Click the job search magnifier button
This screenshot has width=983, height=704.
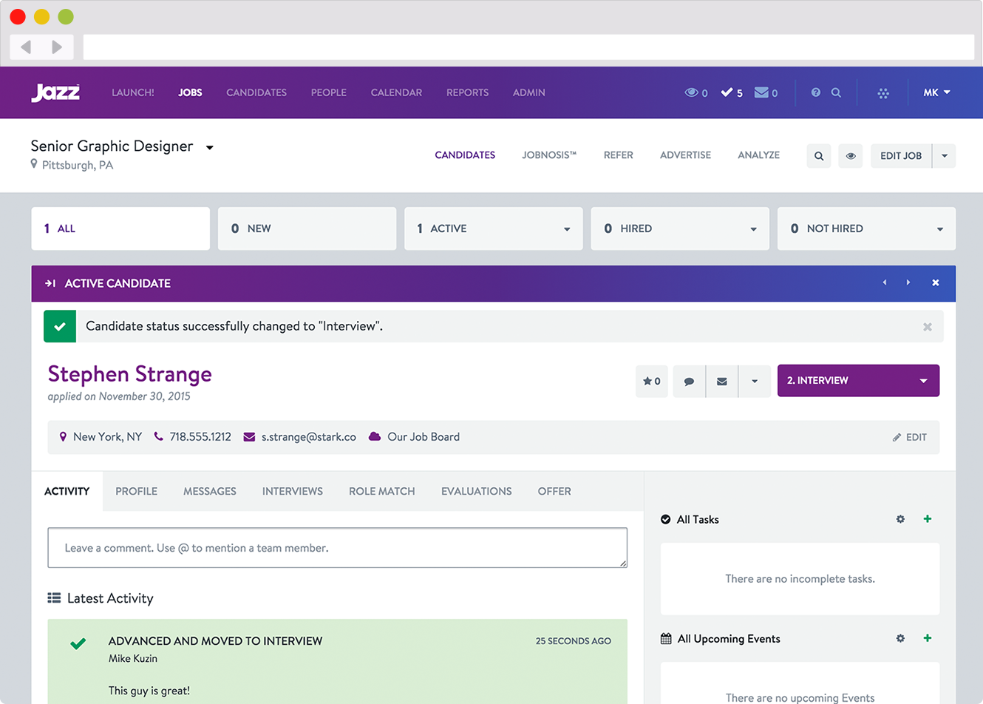point(819,156)
